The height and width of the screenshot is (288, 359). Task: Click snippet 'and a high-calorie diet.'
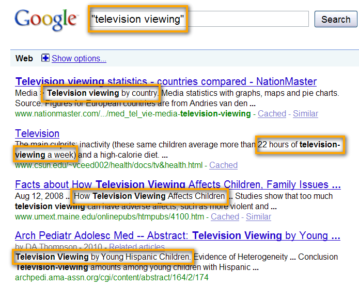click(x=119, y=155)
